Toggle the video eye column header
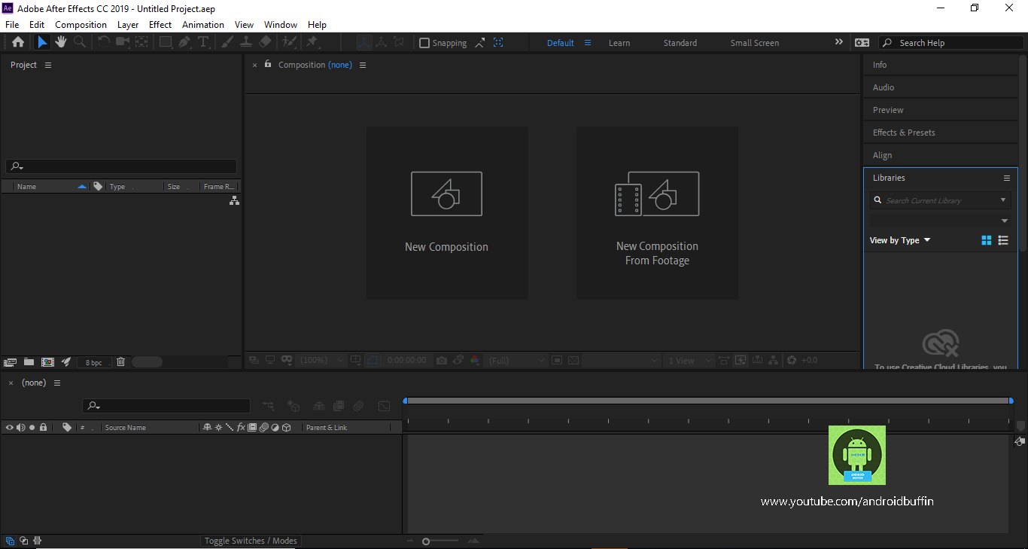Viewport: 1028px width, 549px height. (x=9, y=427)
